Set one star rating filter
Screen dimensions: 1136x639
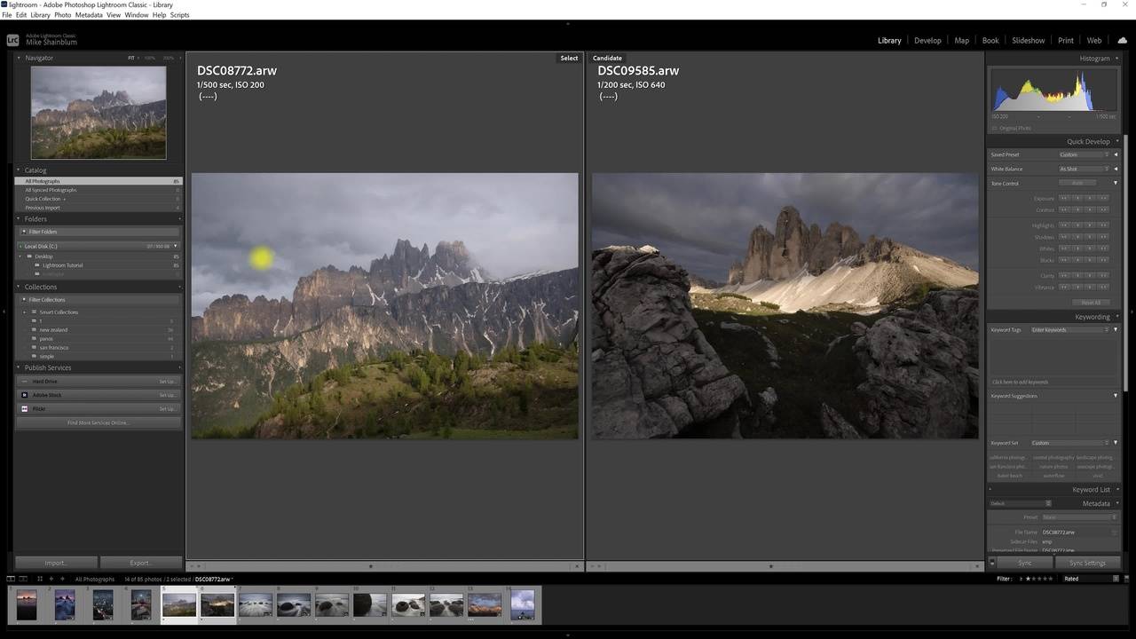pyautogui.click(x=1028, y=579)
